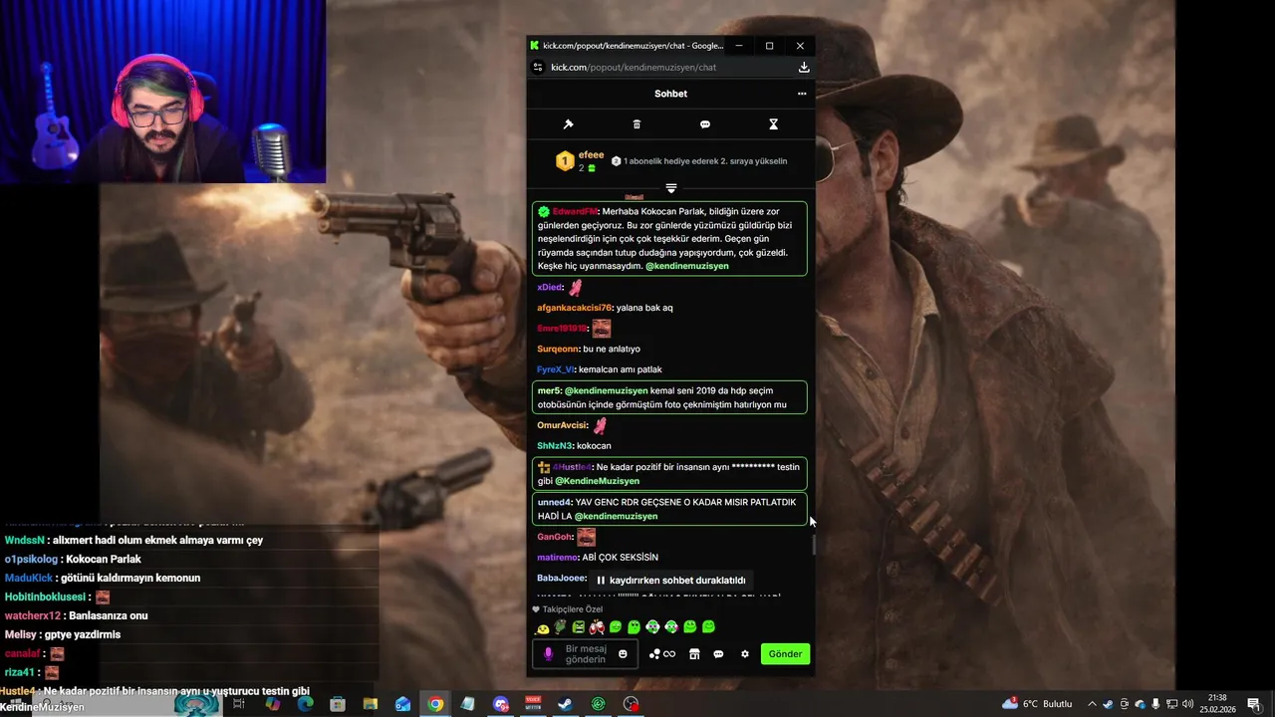1275x717 pixels.
Task: Open Steam from the taskbar
Action: pyautogui.click(x=565, y=704)
